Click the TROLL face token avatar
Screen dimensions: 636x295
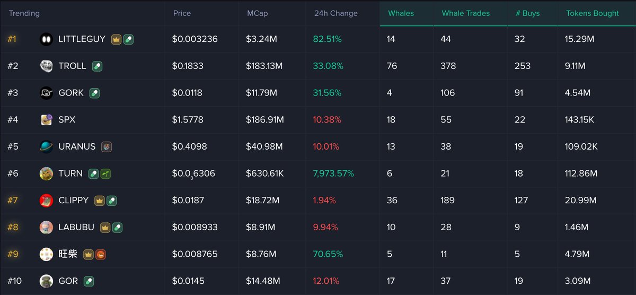[46, 66]
